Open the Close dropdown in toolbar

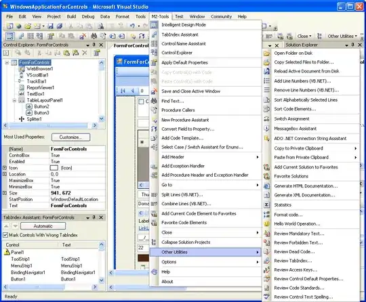pos(304,36)
